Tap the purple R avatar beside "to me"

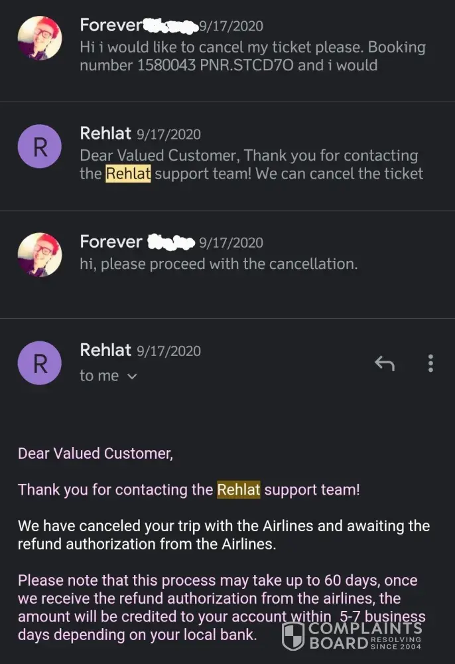(40, 363)
